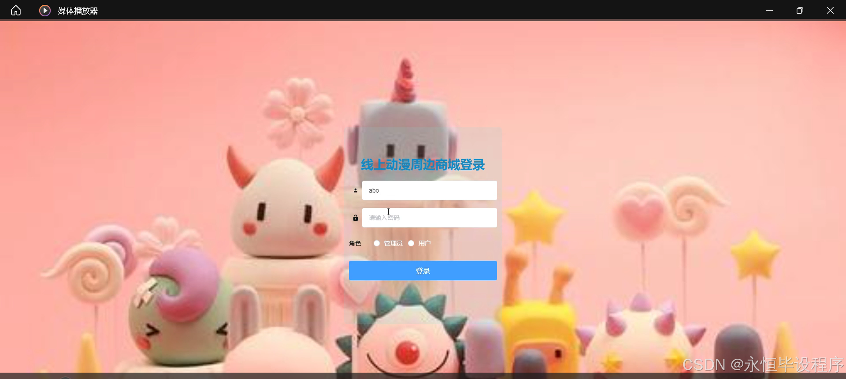Viewport: 846px width, 379px height.
Task: Restore down the media player window
Action: coord(800,11)
